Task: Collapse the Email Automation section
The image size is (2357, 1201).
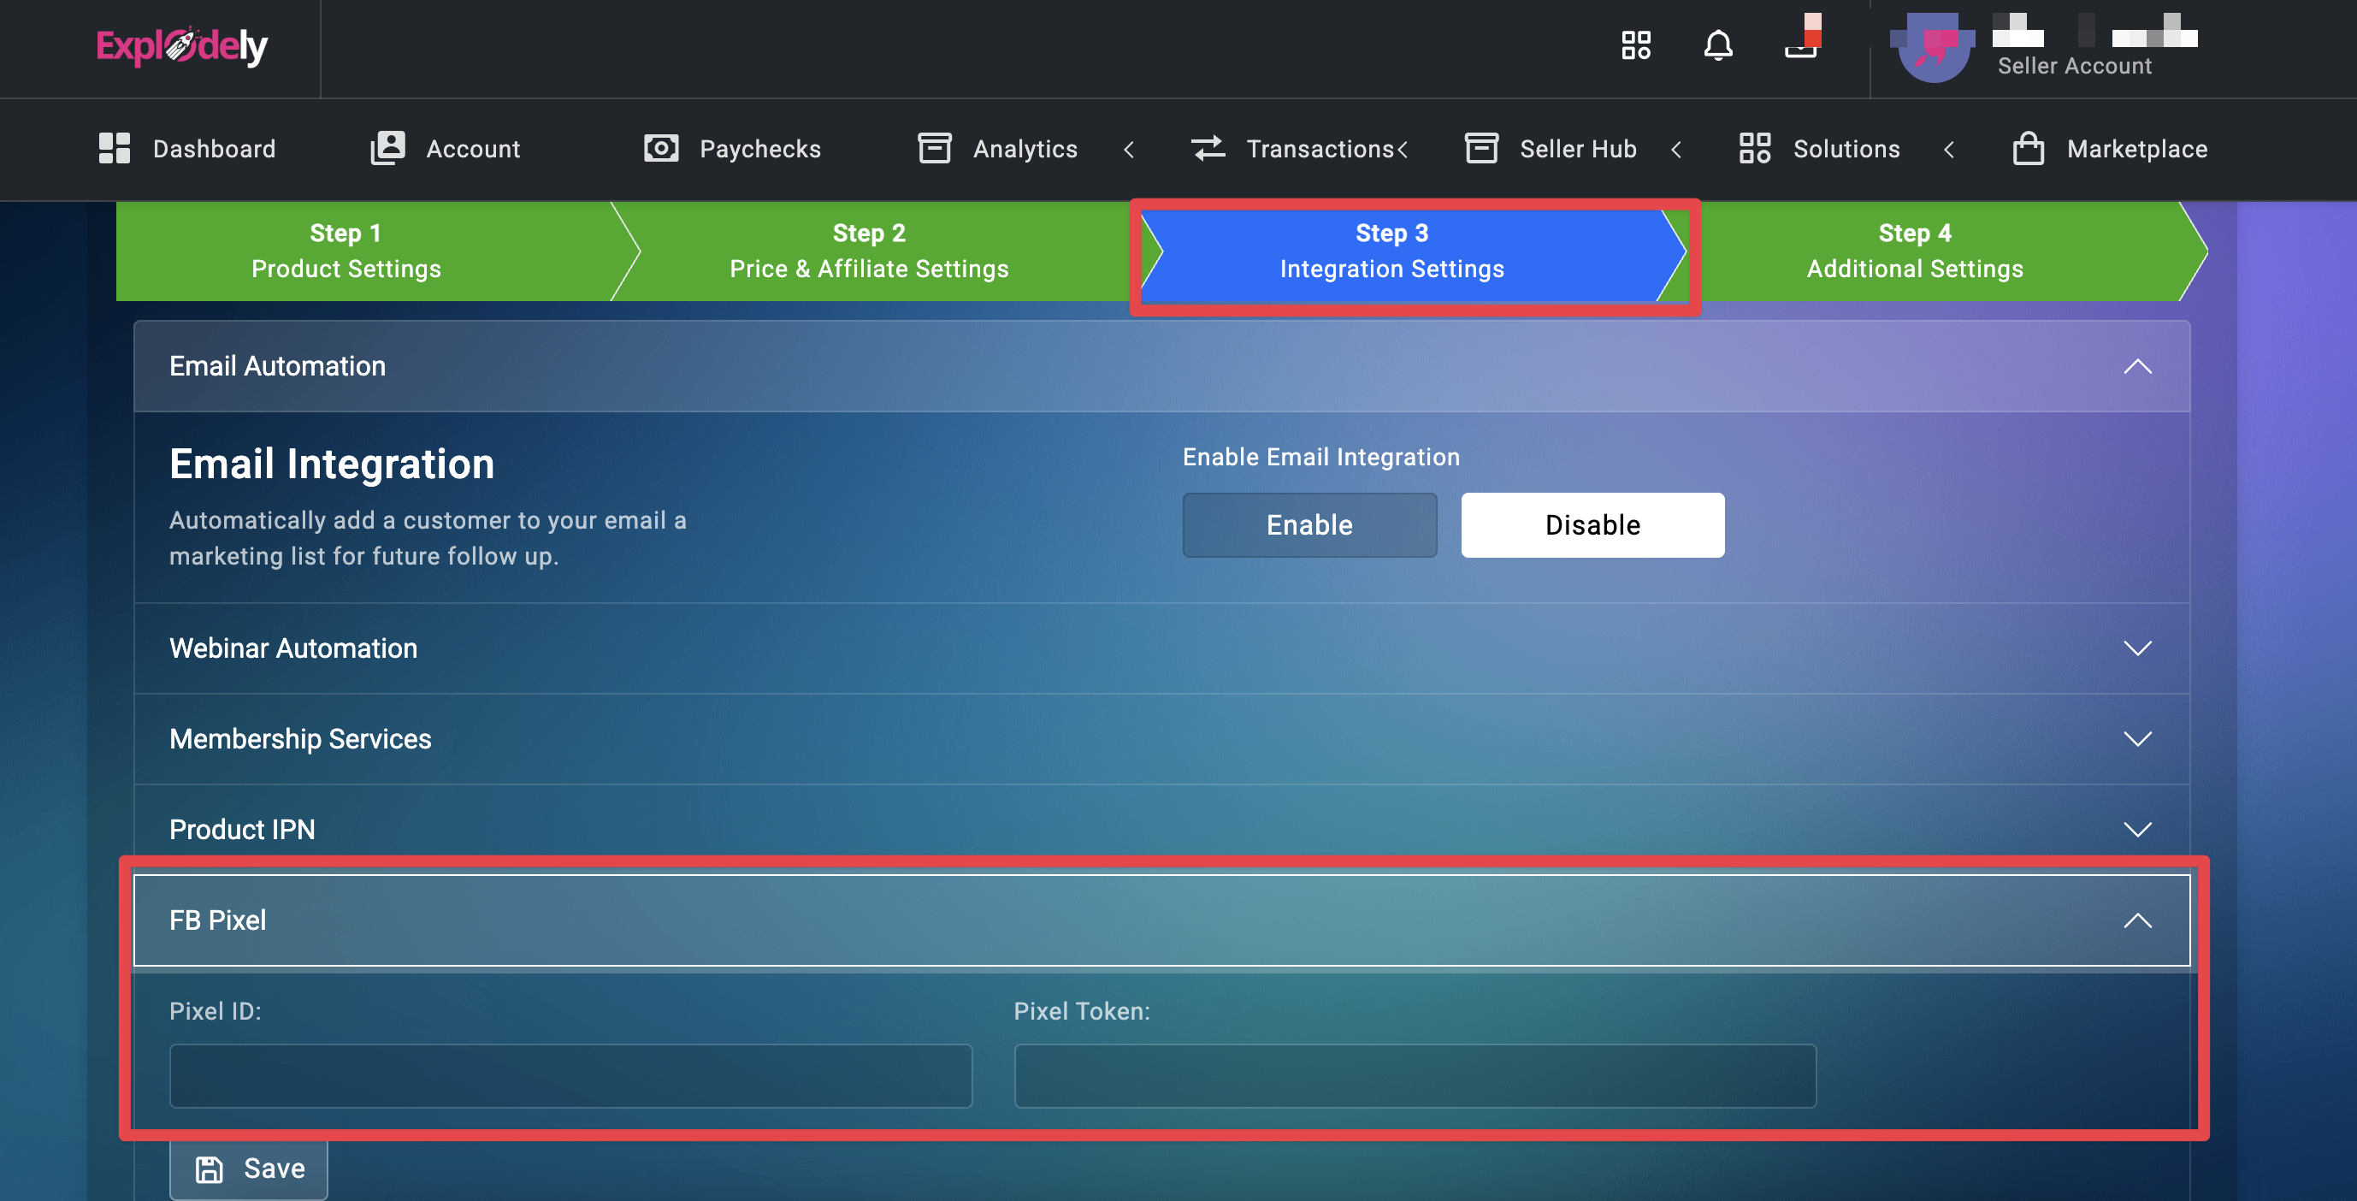Action: pyautogui.click(x=2136, y=366)
